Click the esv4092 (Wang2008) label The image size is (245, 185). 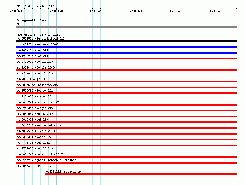coord(31,79)
